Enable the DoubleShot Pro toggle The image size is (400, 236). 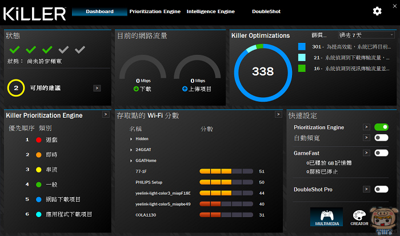point(381,189)
